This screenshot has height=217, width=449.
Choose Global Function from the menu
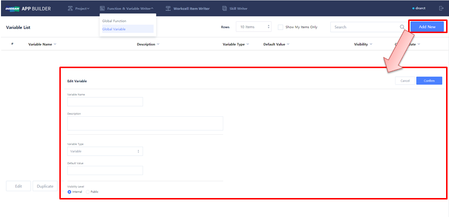click(114, 21)
